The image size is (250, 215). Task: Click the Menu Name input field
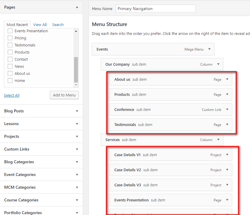click(x=156, y=9)
